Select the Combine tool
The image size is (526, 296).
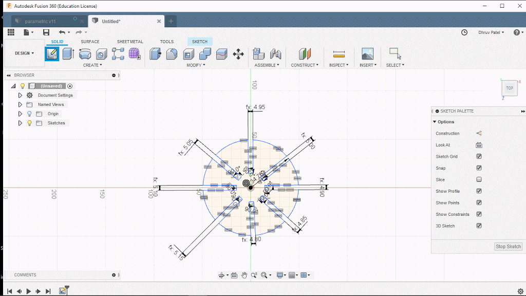tap(205, 54)
